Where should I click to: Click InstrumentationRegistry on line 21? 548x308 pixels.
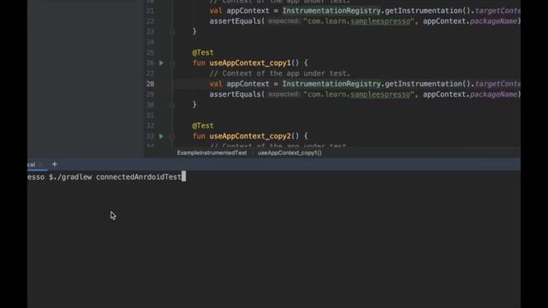[331, 11]
